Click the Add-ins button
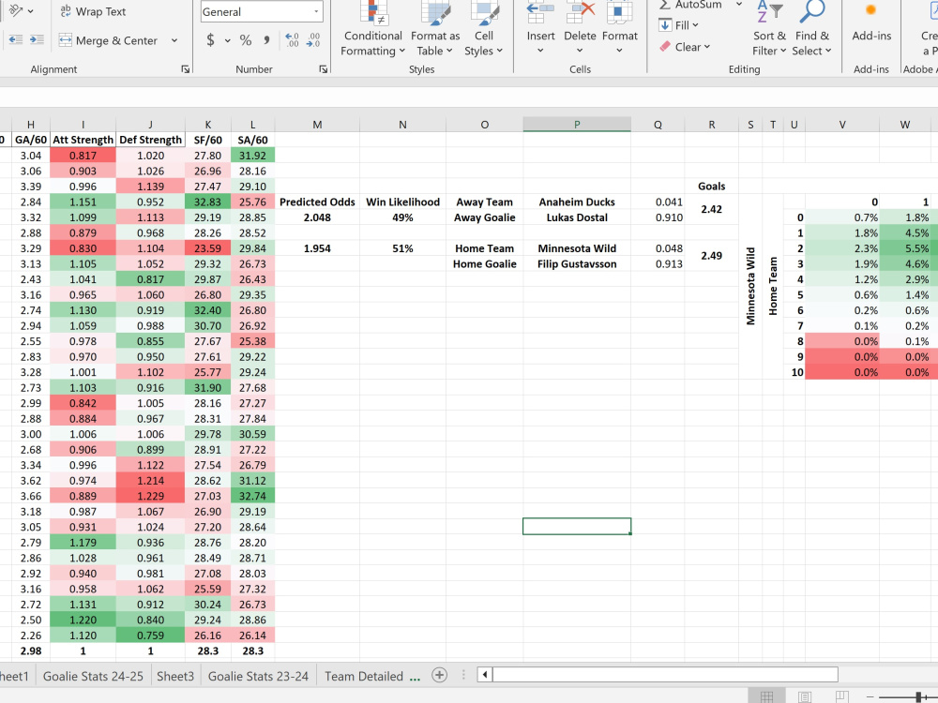This screenshot has height=703, width=938. click(x=871, y=24)
